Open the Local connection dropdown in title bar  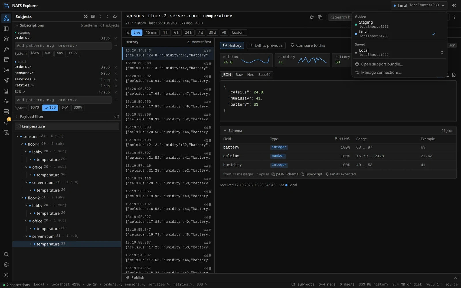[419, 5]
